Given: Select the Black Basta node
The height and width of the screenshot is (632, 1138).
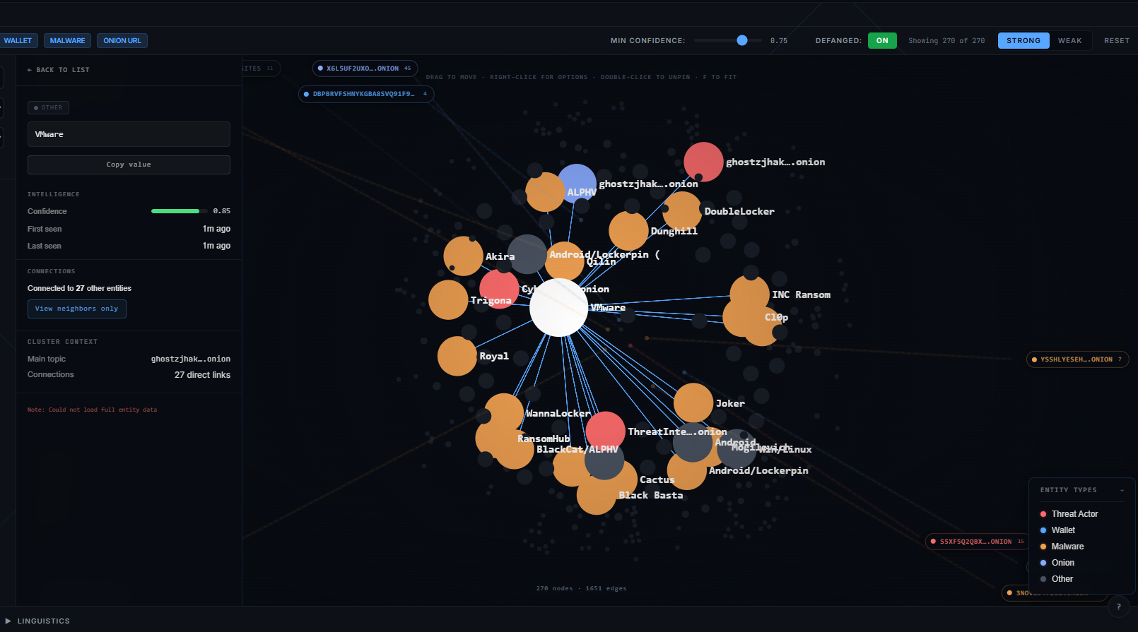Looking at the screenshot, I should pyautogui.click(x=597, y=495).
